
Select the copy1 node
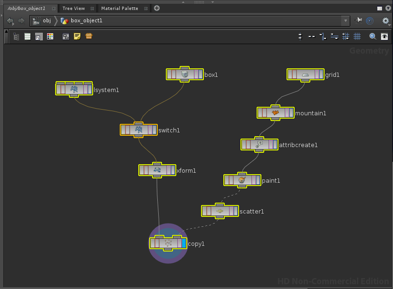[x=168, y=243]
